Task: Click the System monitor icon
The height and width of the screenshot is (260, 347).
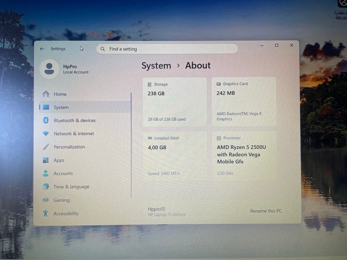Action: coord(46,107)
